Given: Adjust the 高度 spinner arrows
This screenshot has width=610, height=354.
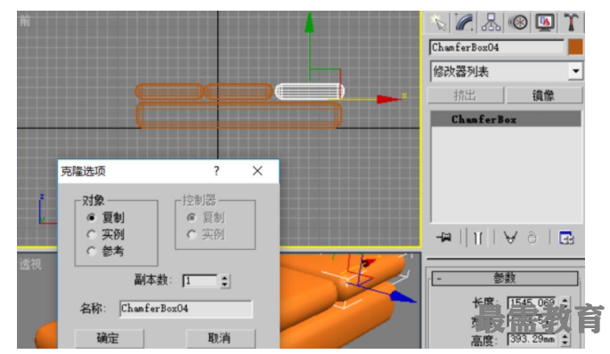Looking at the screenshot, I should 565,339.
